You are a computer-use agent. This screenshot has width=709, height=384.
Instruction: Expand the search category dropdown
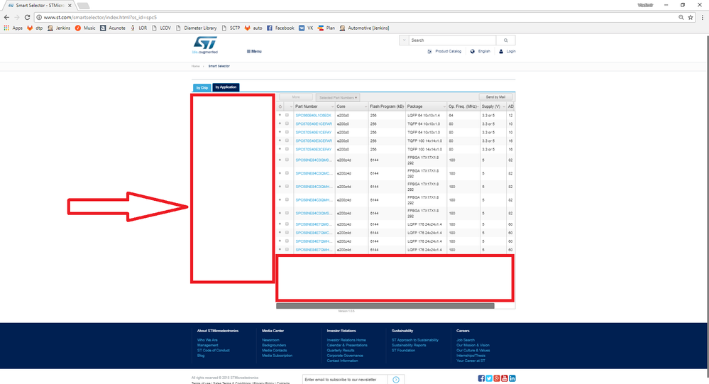point(404,40)
